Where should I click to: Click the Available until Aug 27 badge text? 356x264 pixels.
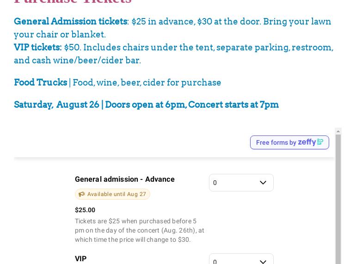[117, 194]
